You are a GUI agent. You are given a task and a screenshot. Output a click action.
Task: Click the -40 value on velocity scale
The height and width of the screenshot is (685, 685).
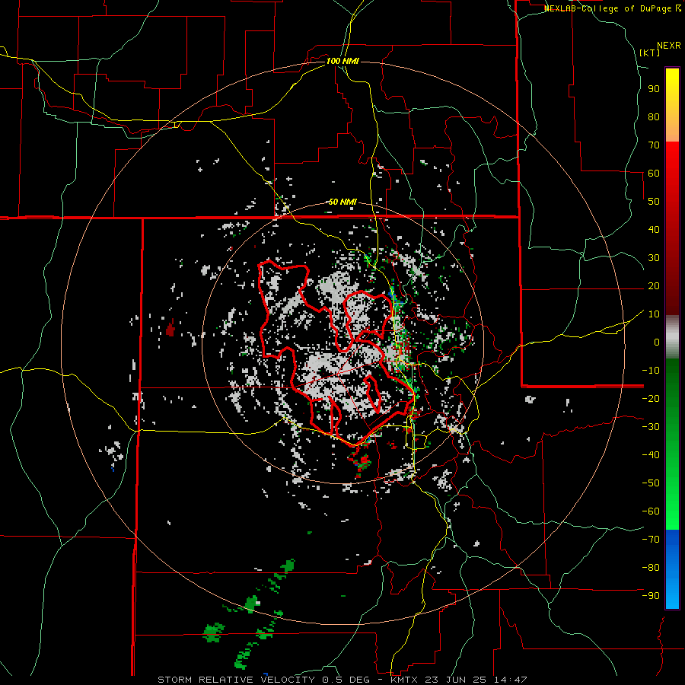tap(651, 455)
